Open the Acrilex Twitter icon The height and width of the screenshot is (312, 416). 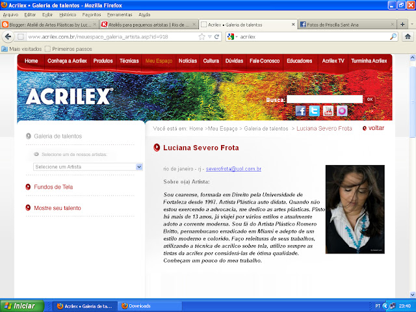pyautogui.click(x=314, y=111)
